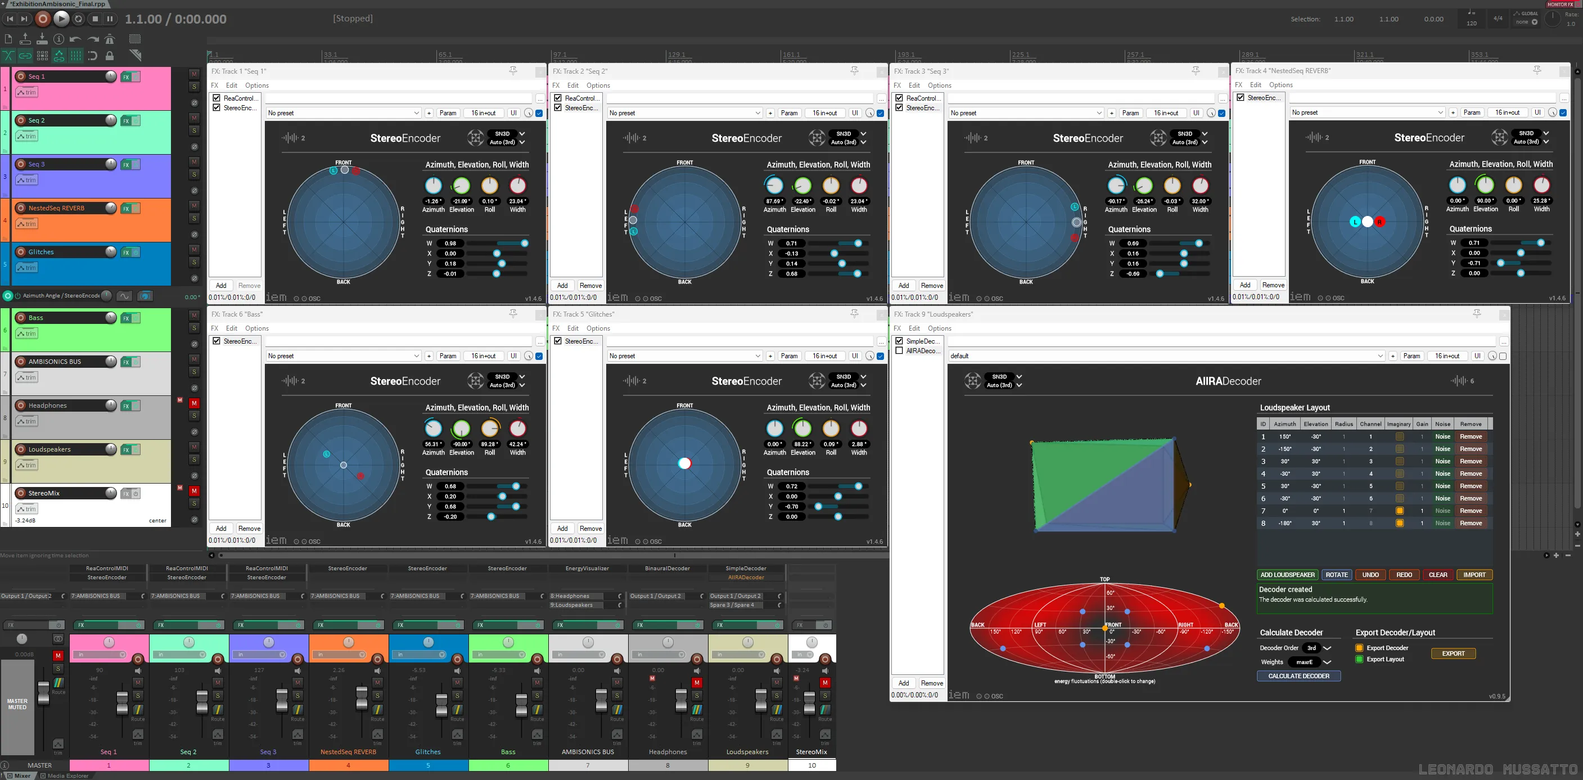Toggle the item grouping link icon

click(x=25, y=55)
